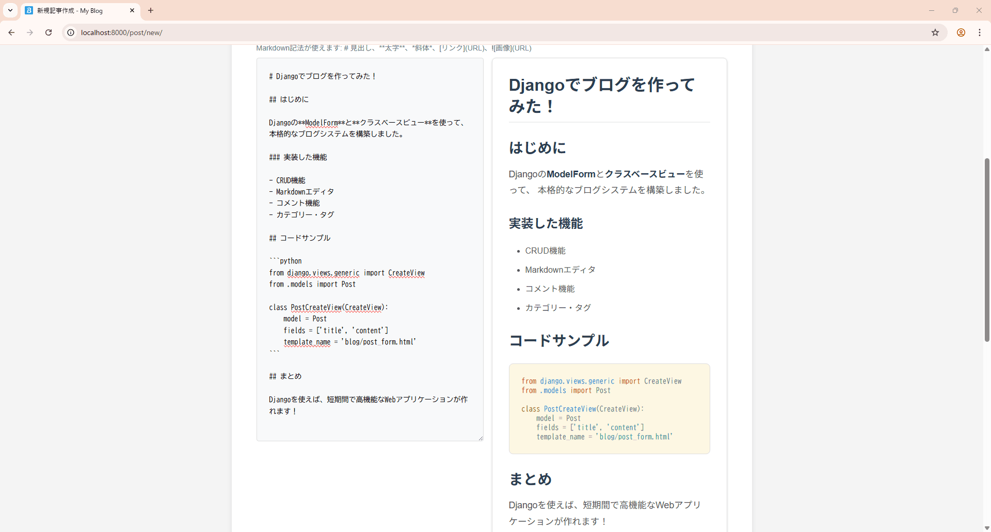Click the textarea resize handle corner
Image resolution: width=991 pixels, height=532 pixels.
coord(481,438)
